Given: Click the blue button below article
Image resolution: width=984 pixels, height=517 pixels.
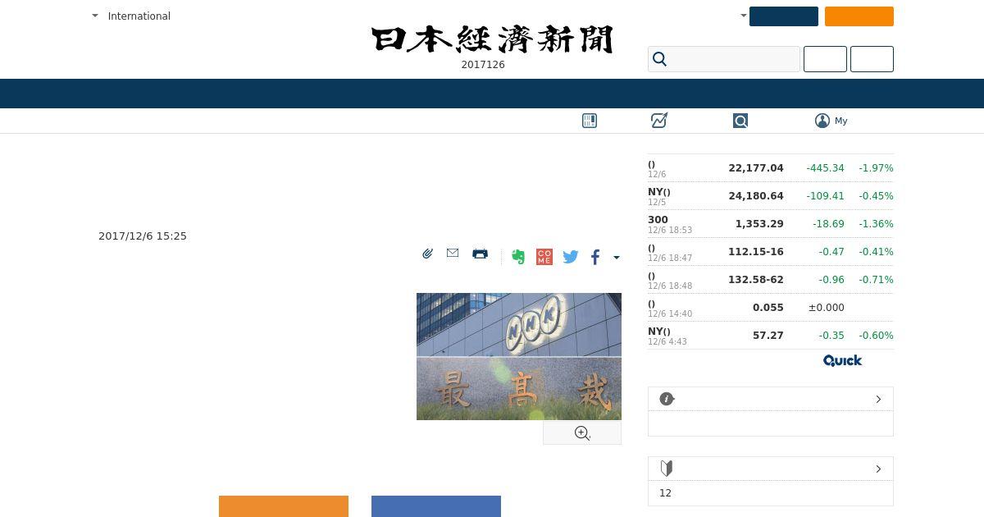Looking at the screenshot, I should pyautogui.click(x=436, y=506).
